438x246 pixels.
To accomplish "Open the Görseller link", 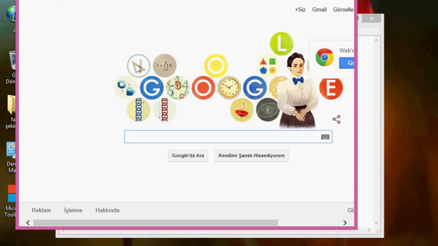I will 344,10.
